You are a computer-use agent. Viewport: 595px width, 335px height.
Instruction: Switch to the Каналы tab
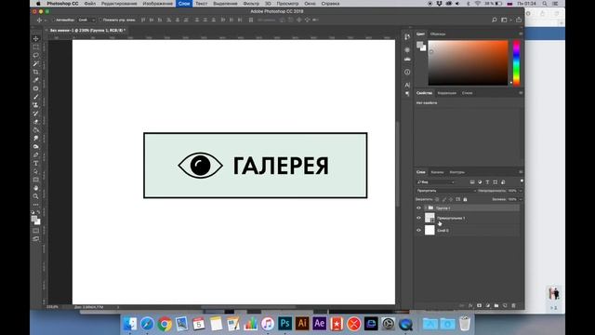437,172
